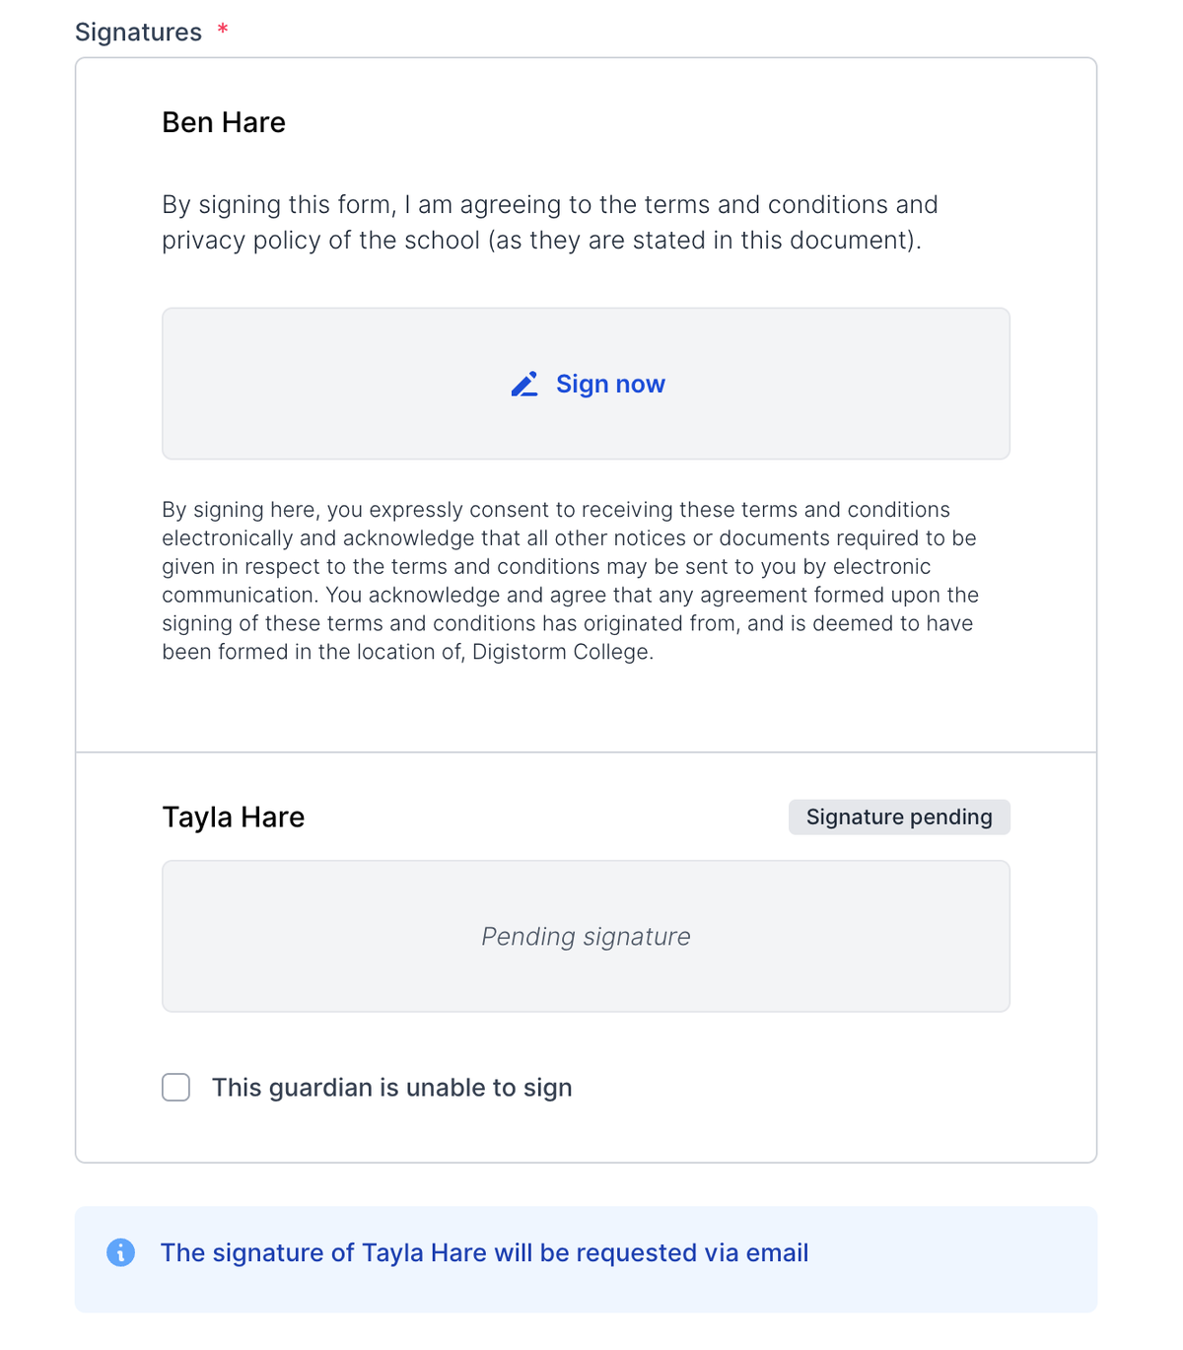The width and height of the screenshot is (1183, 1350).
Task: Click the Digistorm College text in the disclaimer
Action: coord(562,652)
